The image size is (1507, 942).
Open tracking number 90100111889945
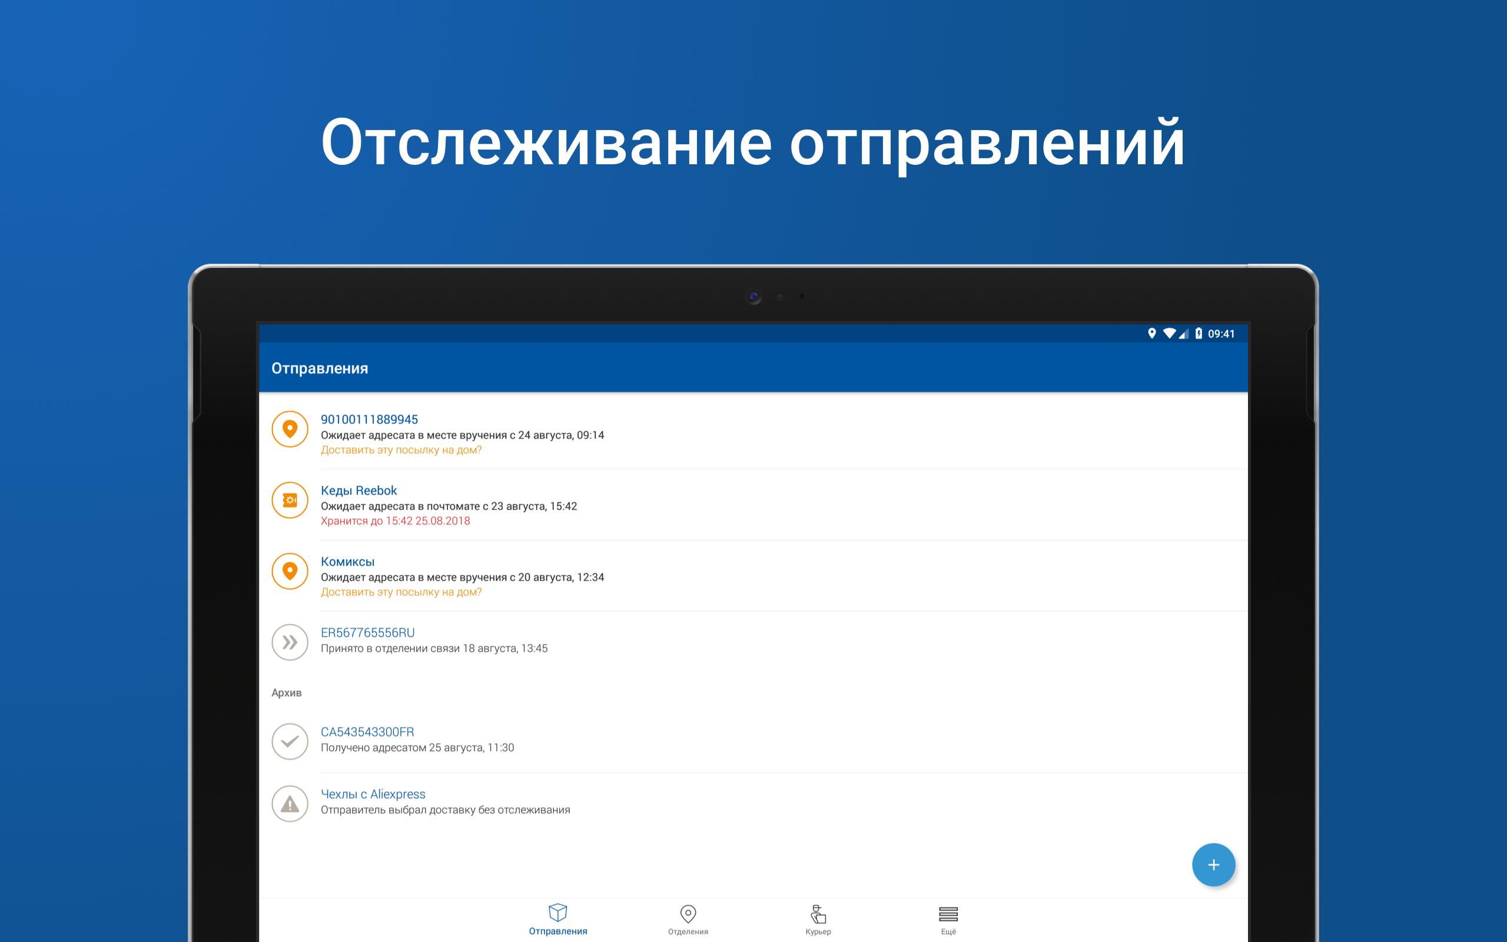pyautogui.click(x=369, y=419)
